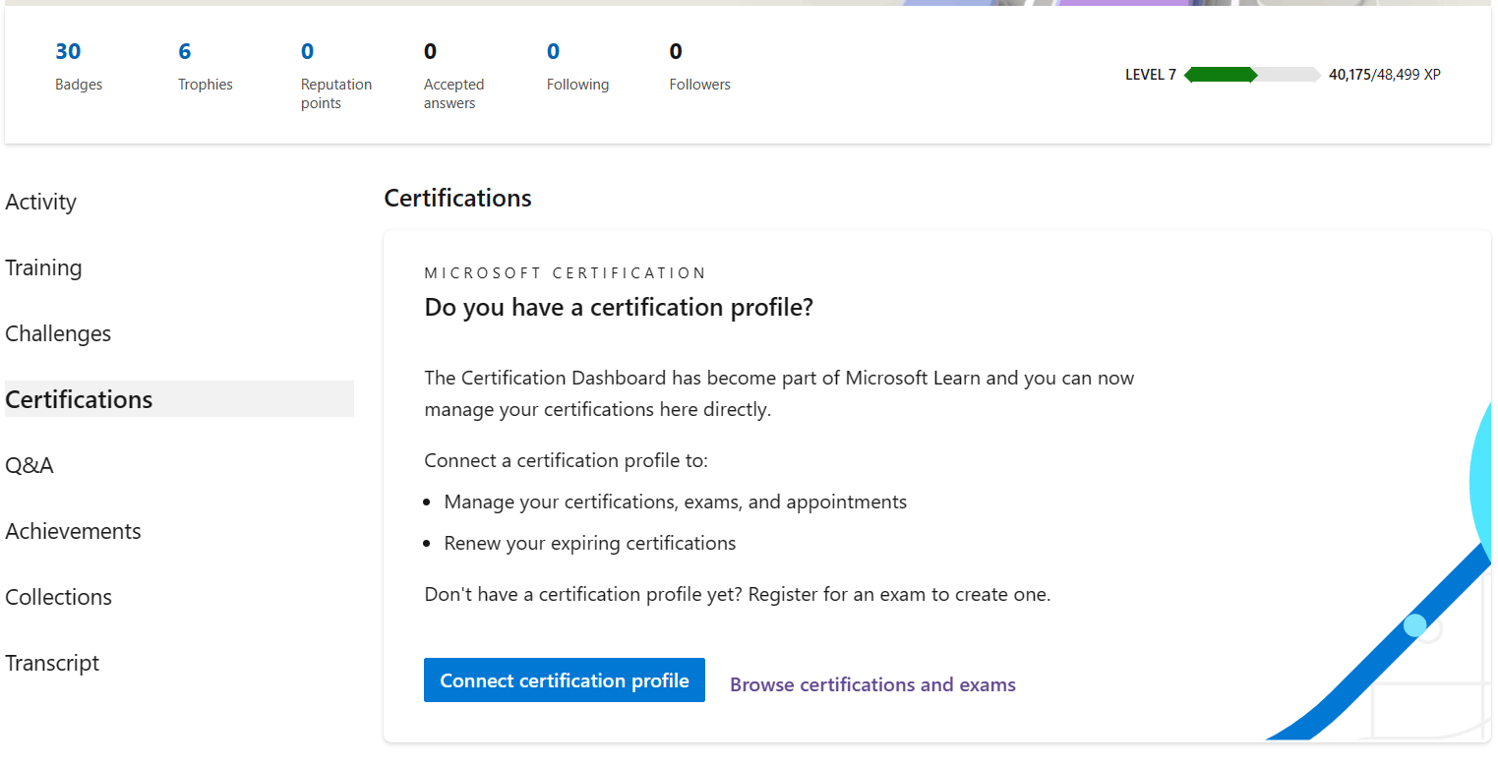Click the Level 7 XP progress bar
This screenshot has height=768, width=1498.
pos(1253,75)
